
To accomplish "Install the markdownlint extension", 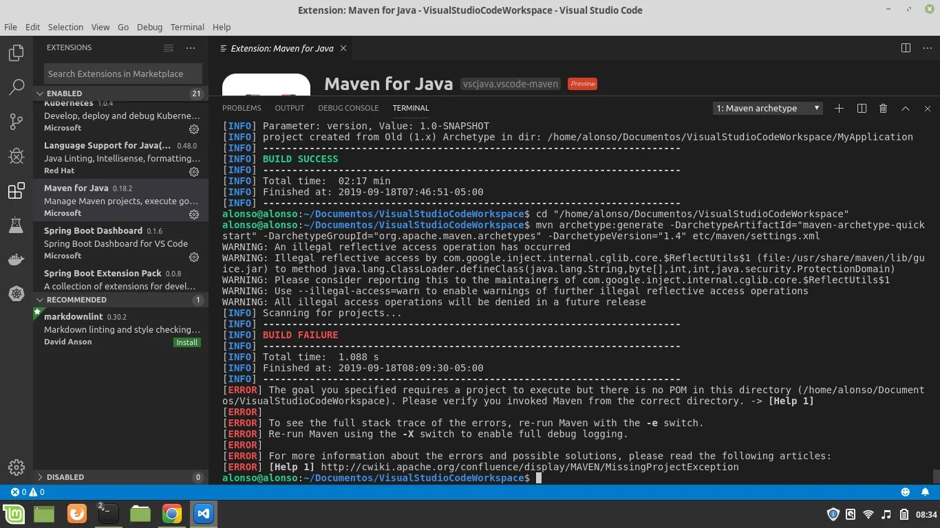I will point(186,342).
